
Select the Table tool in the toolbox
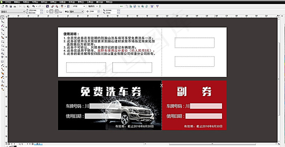pos(2,61)
